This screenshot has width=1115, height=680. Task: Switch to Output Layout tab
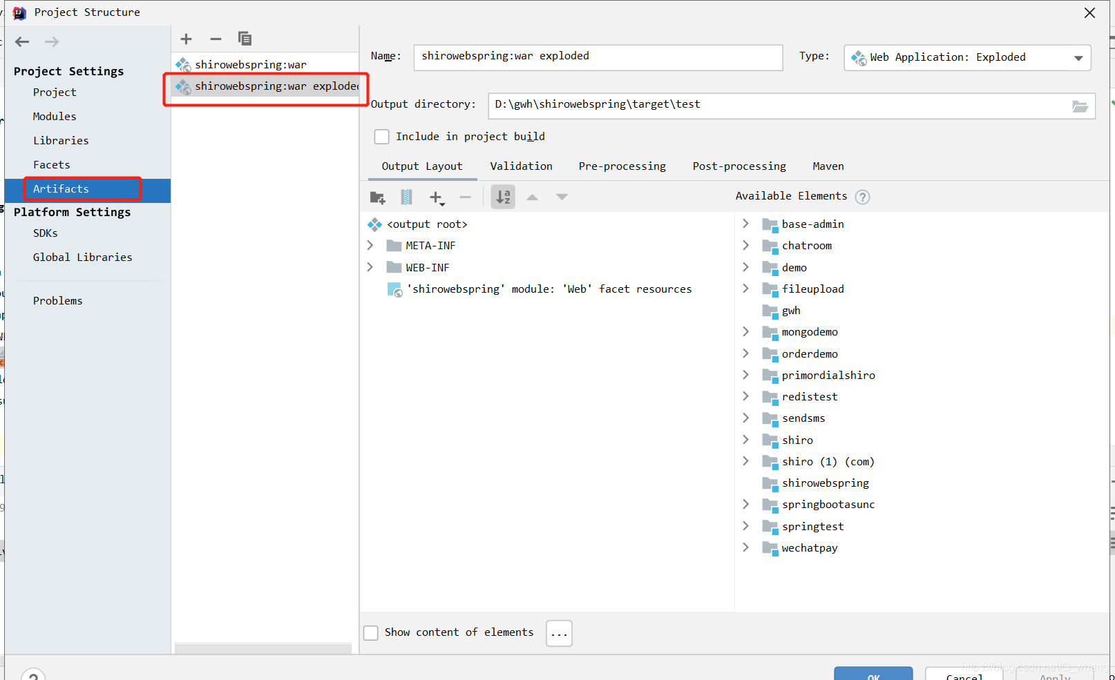422,166
